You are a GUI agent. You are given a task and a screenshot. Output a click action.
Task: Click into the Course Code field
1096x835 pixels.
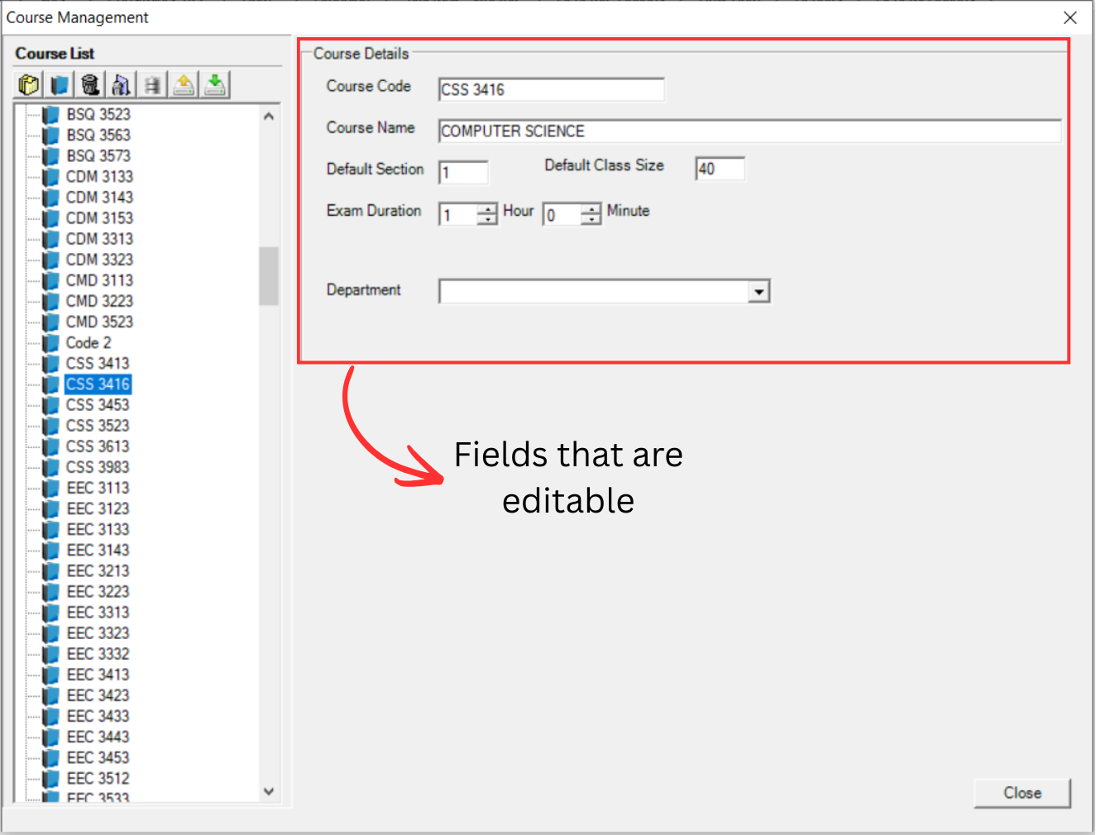[x=552, y=89]
